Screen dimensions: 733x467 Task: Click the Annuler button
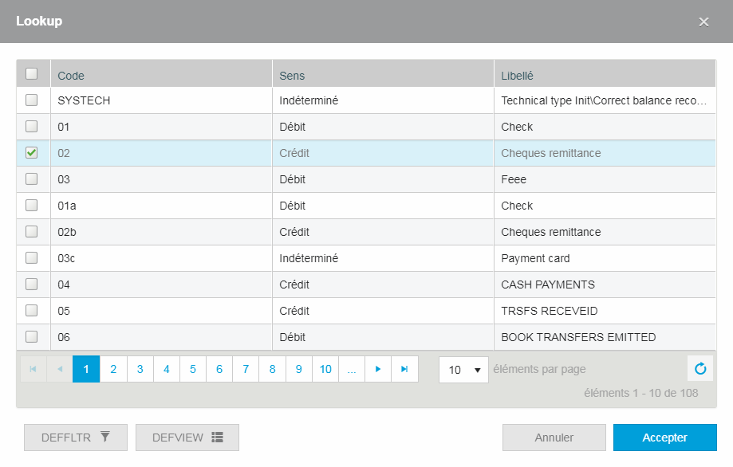pos(554,438)
